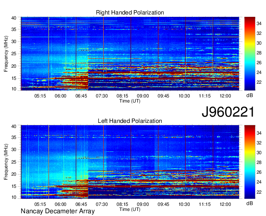Click 06:45 time tick of Right Handed plot
Image resolution: width=266 pixels, height=216 pixels.
point(81,96)
